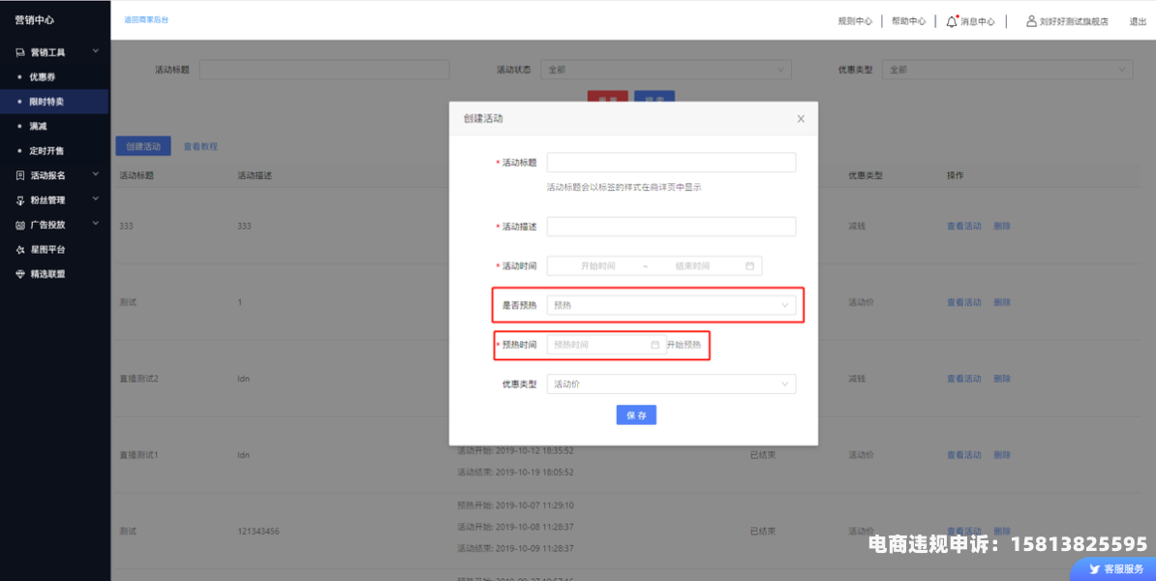Open the 是否预热 dropdown
Viewport: 1156px width, 581px height.
click(x=670, y=305)
